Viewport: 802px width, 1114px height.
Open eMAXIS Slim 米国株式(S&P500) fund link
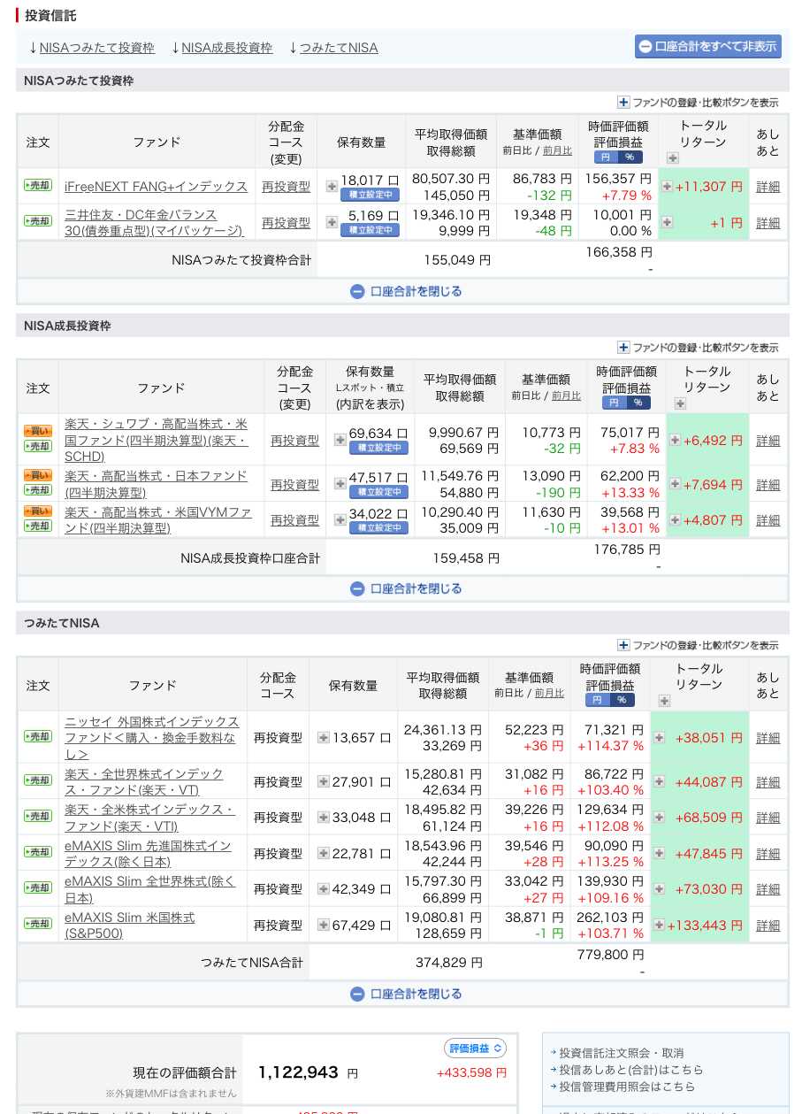(x=130, y=926)
